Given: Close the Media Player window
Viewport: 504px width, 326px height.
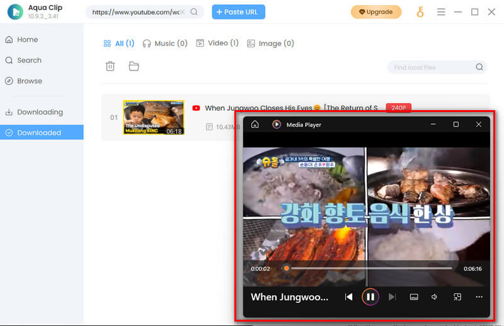Looking at the screenshot, I should pyautogui.click(x=478, y=124).
